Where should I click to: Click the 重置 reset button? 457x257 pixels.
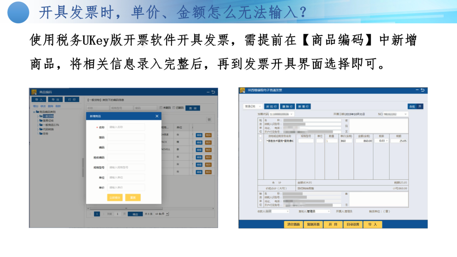(x=133, y=198)
